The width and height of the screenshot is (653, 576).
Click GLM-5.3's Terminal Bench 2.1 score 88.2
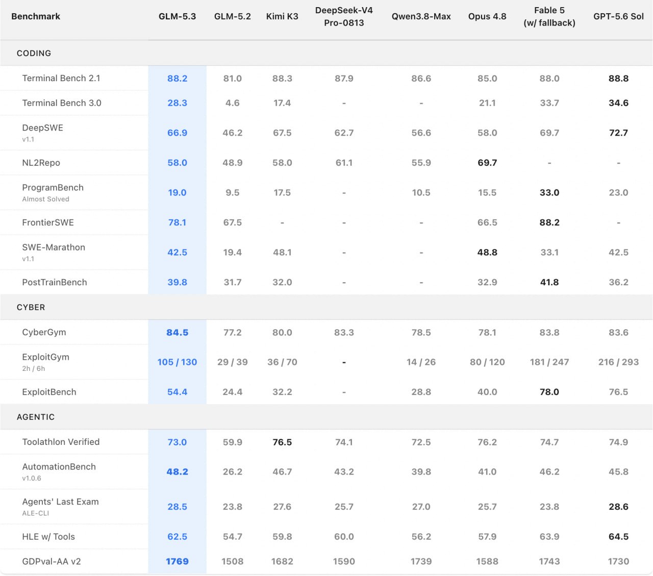coord(177,79)
